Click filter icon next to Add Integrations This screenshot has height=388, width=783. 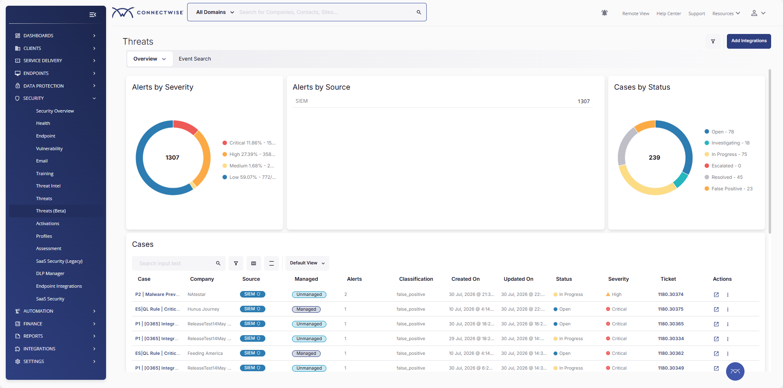[713, 41]
